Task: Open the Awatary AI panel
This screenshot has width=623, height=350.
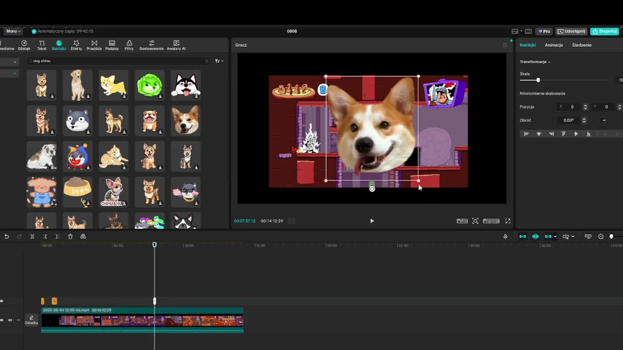Action: (x=176, y=45)
